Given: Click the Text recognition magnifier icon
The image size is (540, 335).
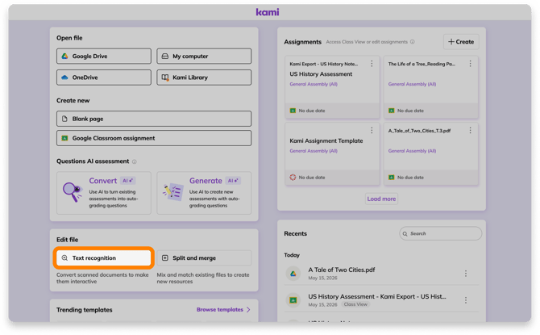Looking at the screenshot, I should coord(64,258).
